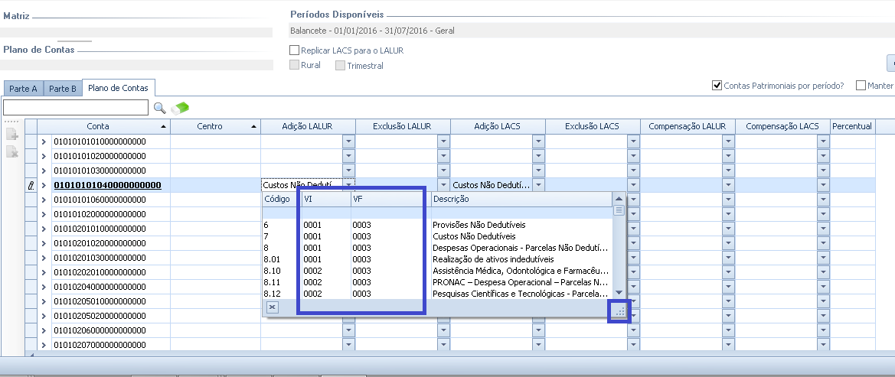The width and height of the screenshot is (895, 377).
Task: Open Compensação LACS dropdown in first row
Action: tap(823, 141)
